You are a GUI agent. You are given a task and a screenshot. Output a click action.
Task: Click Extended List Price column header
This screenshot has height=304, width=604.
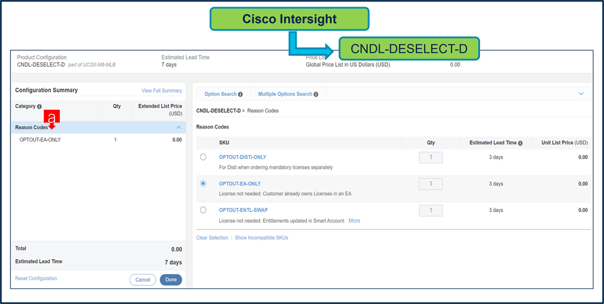(x=160, y=110)
